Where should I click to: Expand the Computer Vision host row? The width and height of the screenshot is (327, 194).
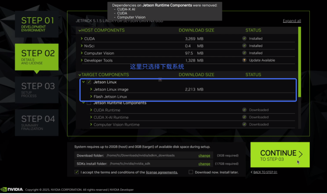[82, 53]
